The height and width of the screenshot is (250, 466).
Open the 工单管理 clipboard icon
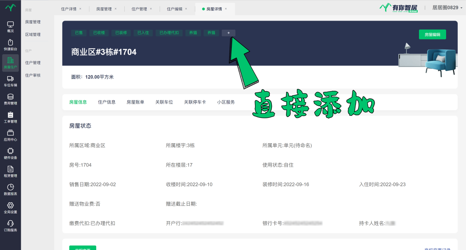(x=10, y=117)
